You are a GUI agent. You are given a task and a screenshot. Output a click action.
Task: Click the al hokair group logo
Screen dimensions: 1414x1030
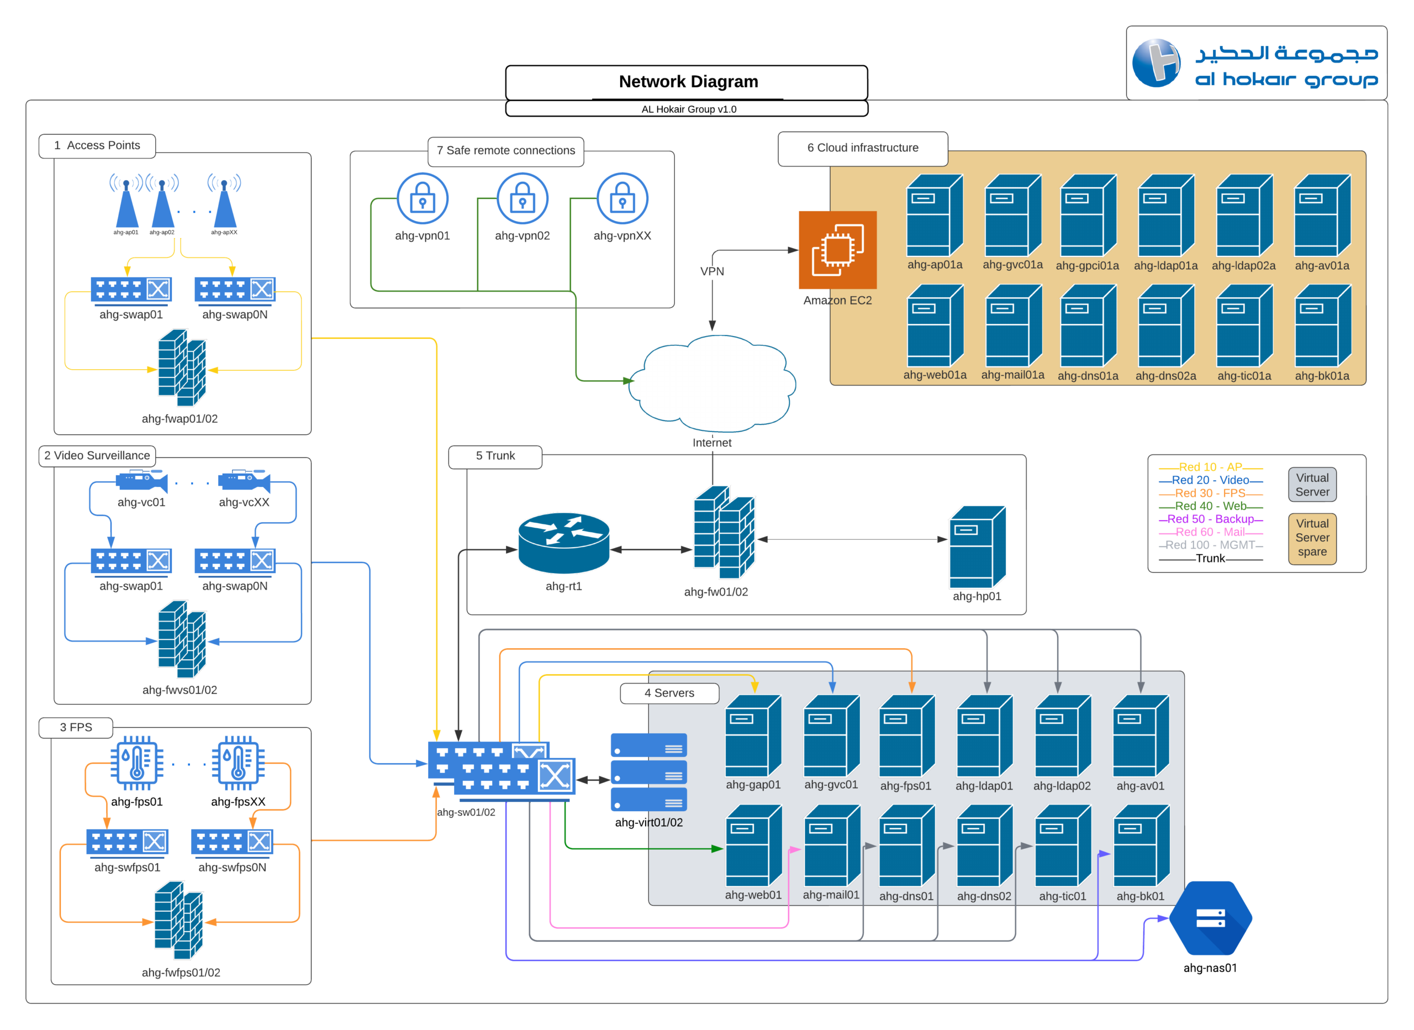tap(1256, 63)
